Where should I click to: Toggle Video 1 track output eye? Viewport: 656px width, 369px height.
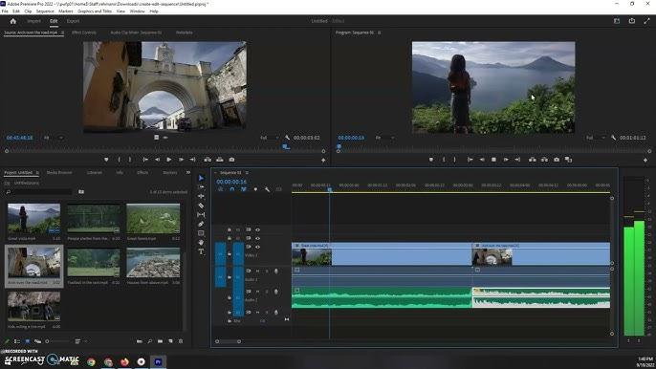click(258, 247)
